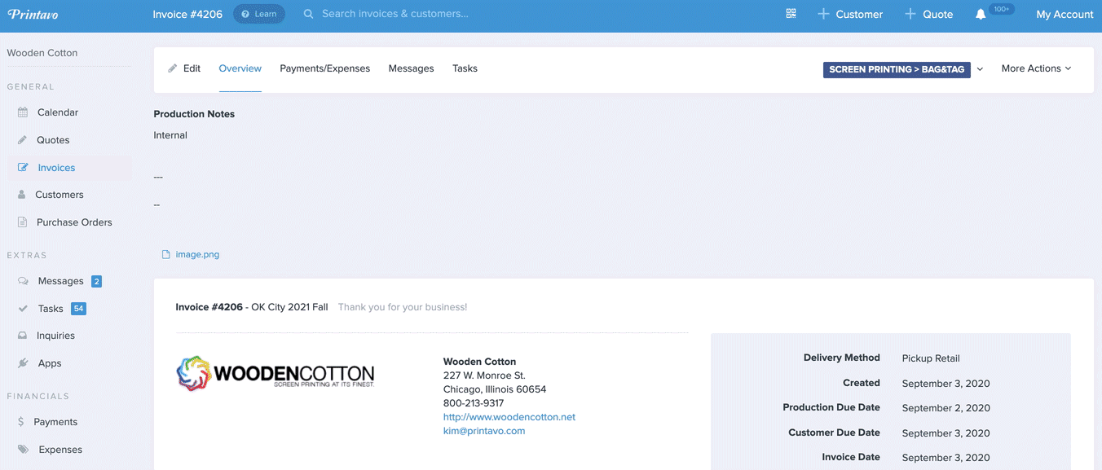Focus the search invoices & customers field
1102x470 pixels.
point(395,14)
